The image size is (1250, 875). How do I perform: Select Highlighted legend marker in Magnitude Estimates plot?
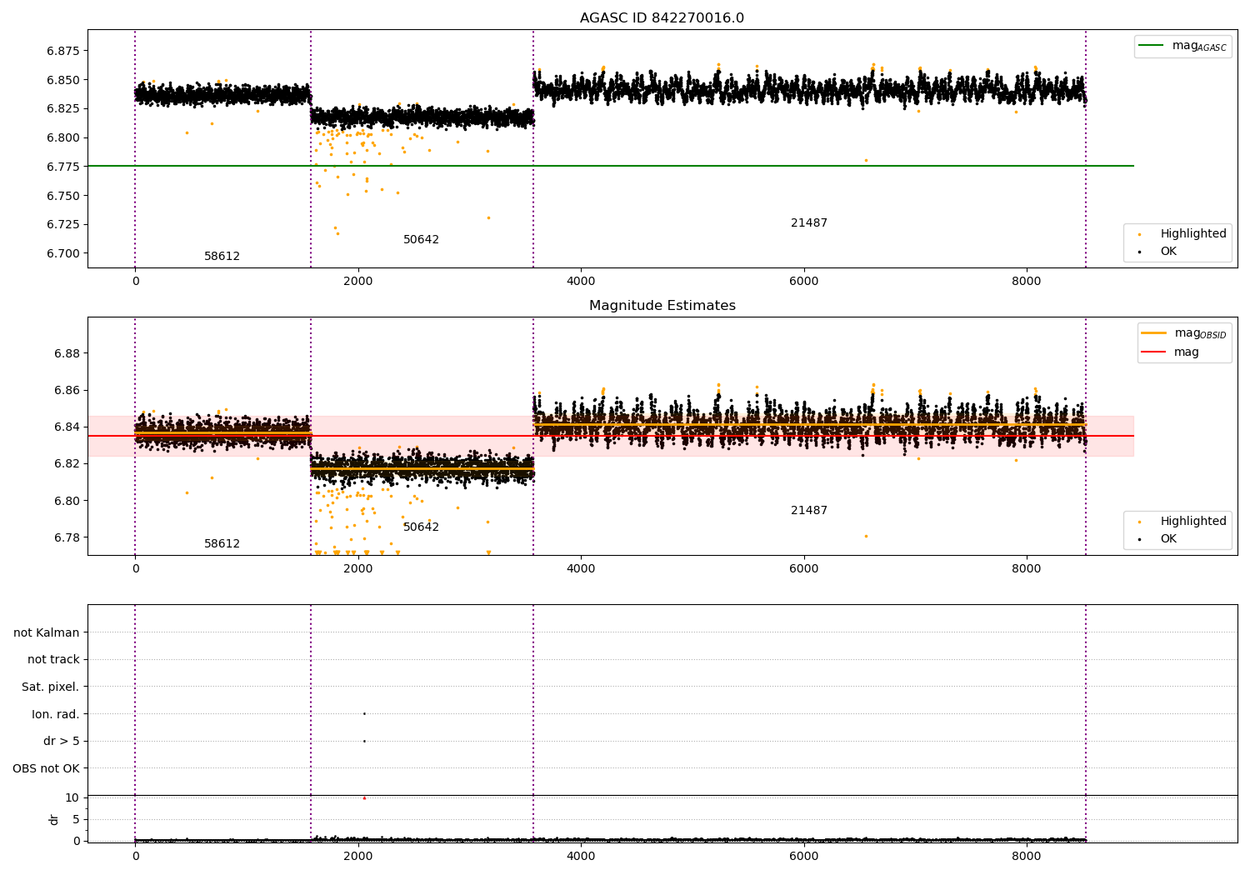(x=1140, y=522)
